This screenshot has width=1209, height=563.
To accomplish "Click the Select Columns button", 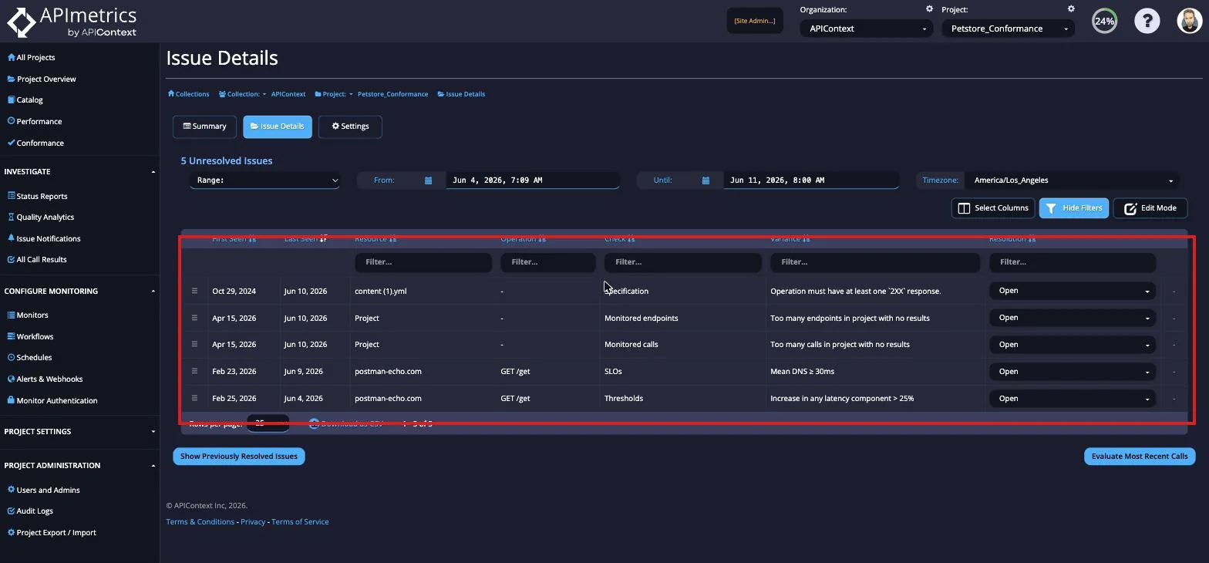I will point(993,208).
